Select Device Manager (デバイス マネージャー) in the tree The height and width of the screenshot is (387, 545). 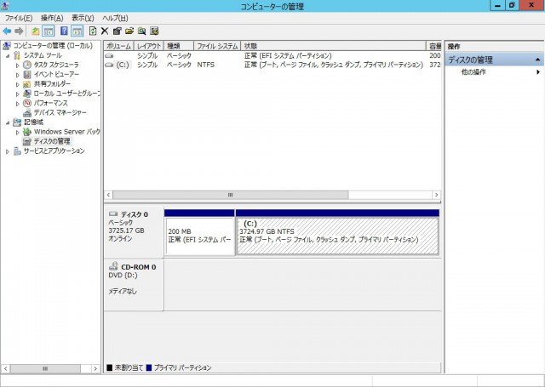click(60, 112)
